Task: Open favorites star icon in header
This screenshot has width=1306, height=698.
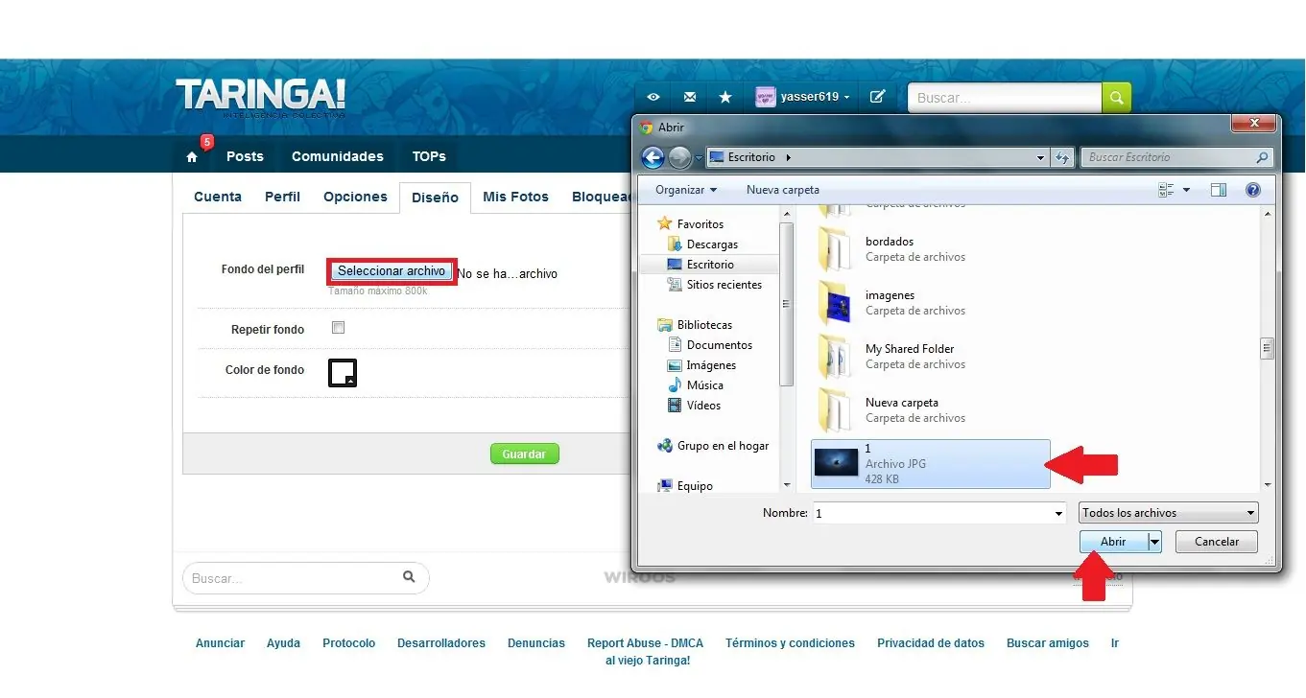Action: tap(725, 97)
